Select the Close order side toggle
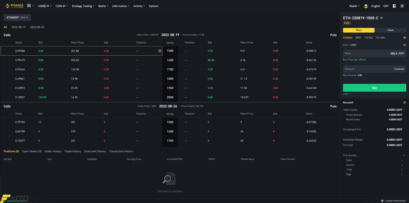The image size is (409, 203). (x=390, y=30)
